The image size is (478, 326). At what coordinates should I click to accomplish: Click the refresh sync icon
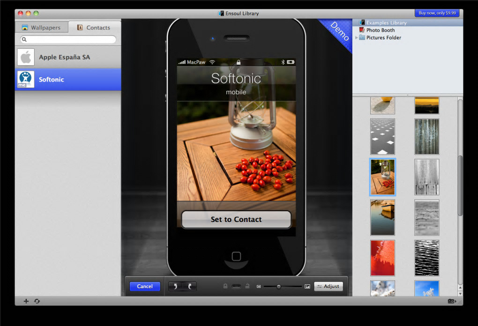click(x=37, y=301)
